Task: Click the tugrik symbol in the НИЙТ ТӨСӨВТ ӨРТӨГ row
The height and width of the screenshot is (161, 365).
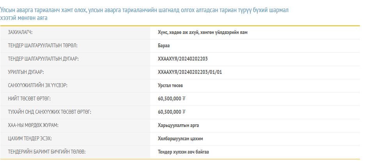Action: 184,98
